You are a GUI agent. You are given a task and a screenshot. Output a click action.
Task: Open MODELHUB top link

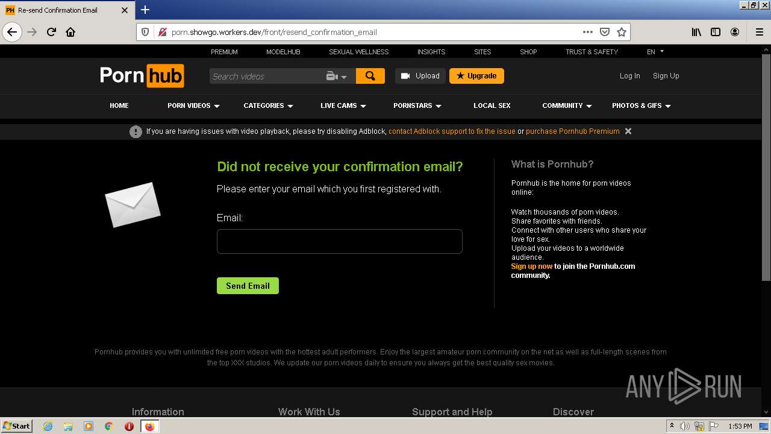click(x=283, y=52)
